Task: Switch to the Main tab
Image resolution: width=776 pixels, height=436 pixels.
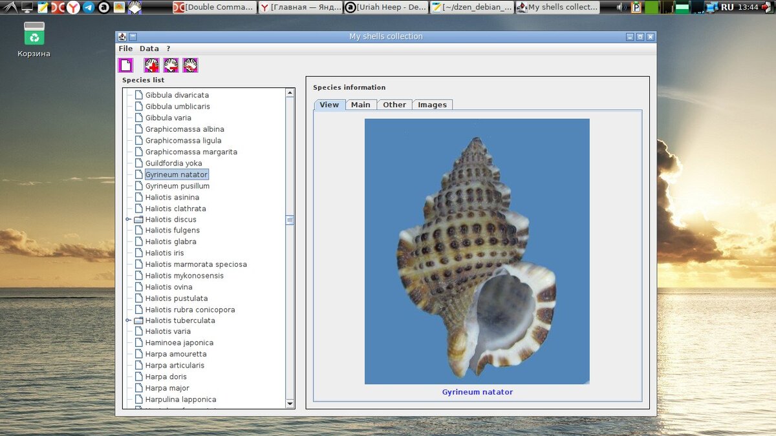Action: (x=361, y=105)
